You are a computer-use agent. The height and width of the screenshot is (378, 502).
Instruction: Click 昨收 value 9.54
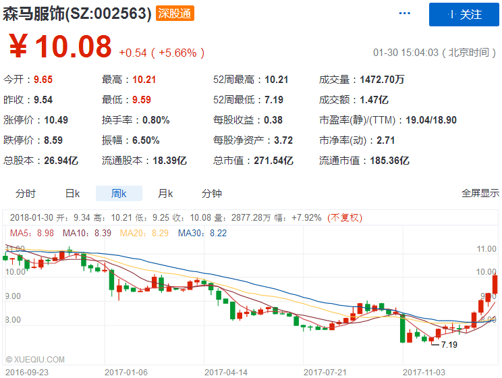(x=43, y=100)
